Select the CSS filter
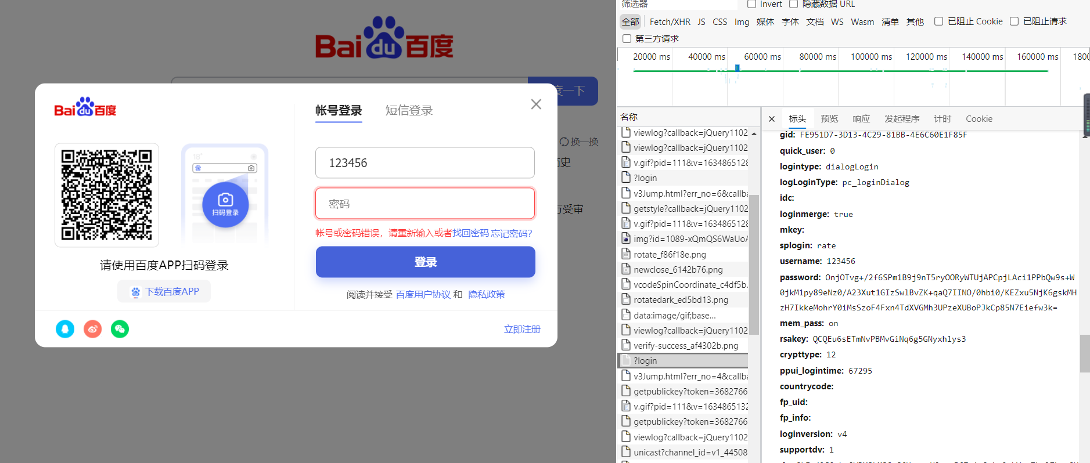1090x463 pixels. tap(720, 22)
